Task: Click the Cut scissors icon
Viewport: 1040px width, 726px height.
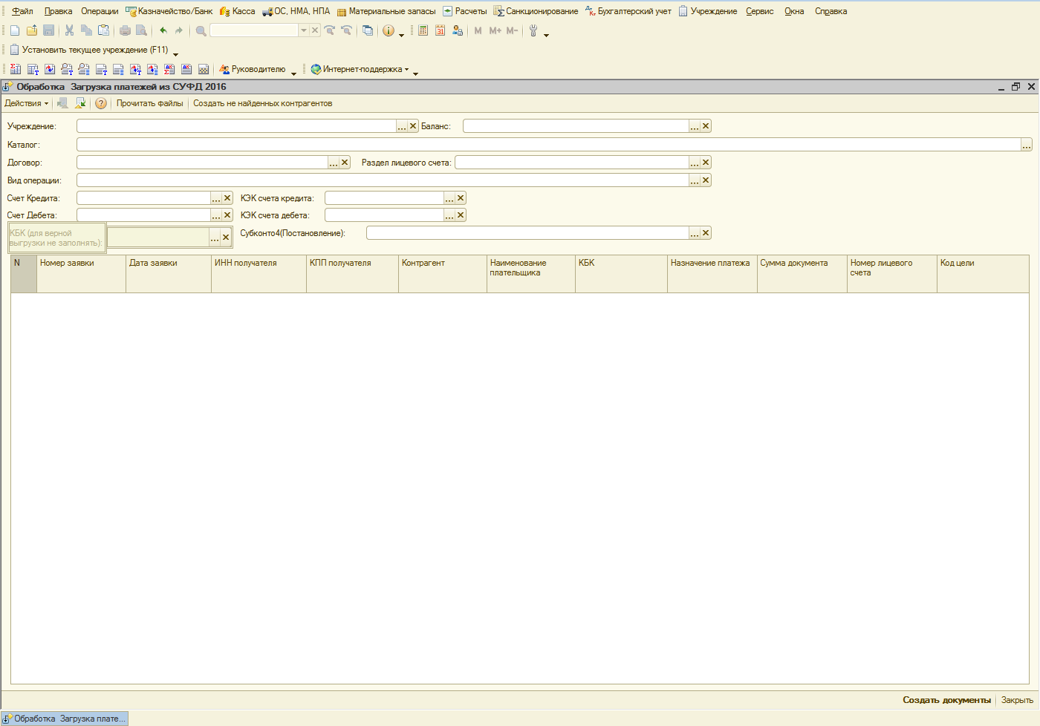Action: coord(69,30)
